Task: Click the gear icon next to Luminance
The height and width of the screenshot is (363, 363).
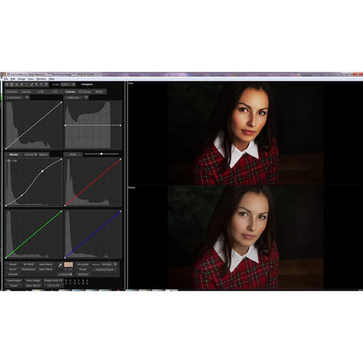Action: click(27, 97)
